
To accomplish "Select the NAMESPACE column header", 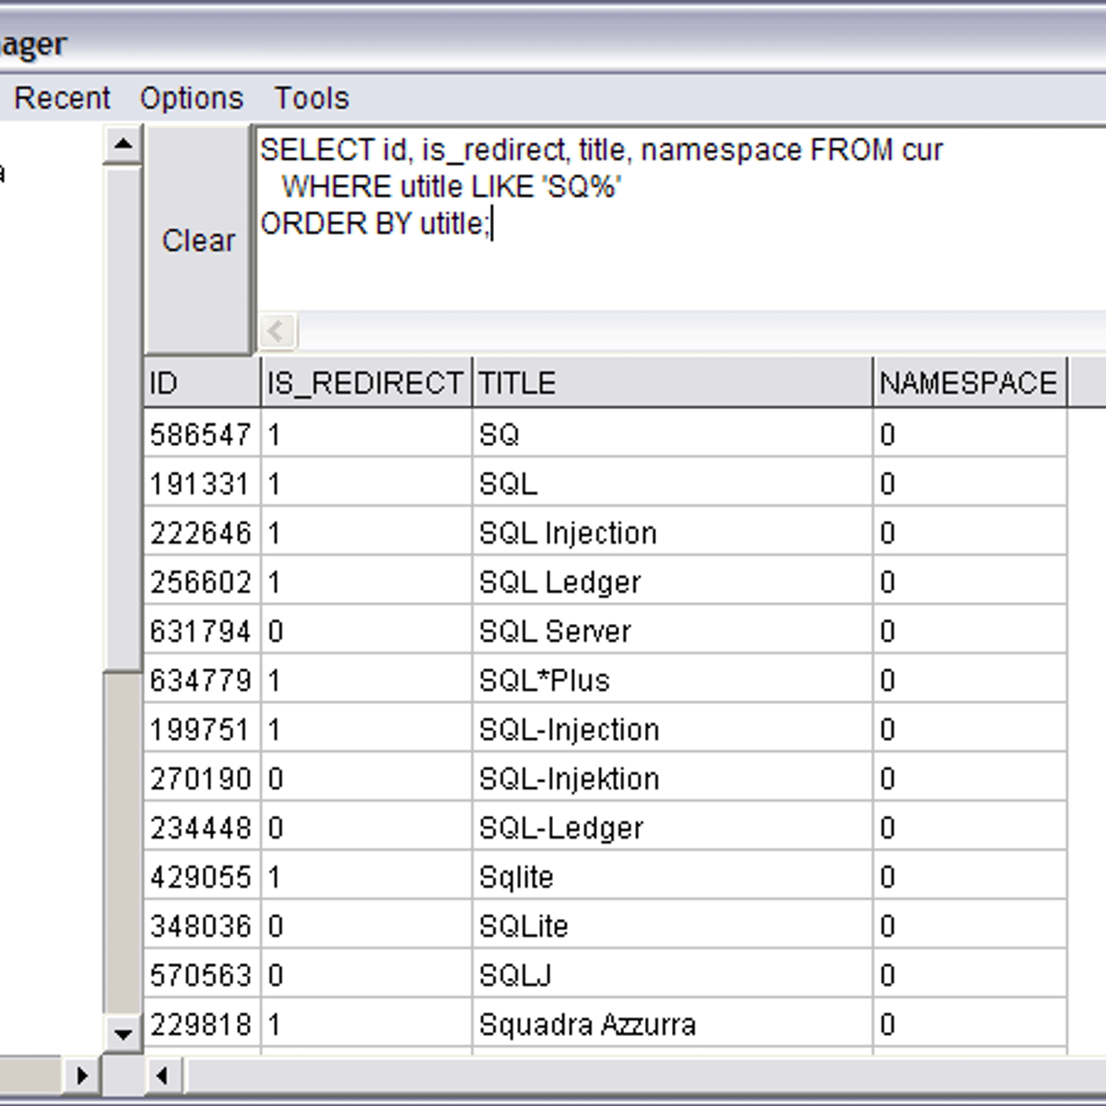I will [x=968, y=382].
